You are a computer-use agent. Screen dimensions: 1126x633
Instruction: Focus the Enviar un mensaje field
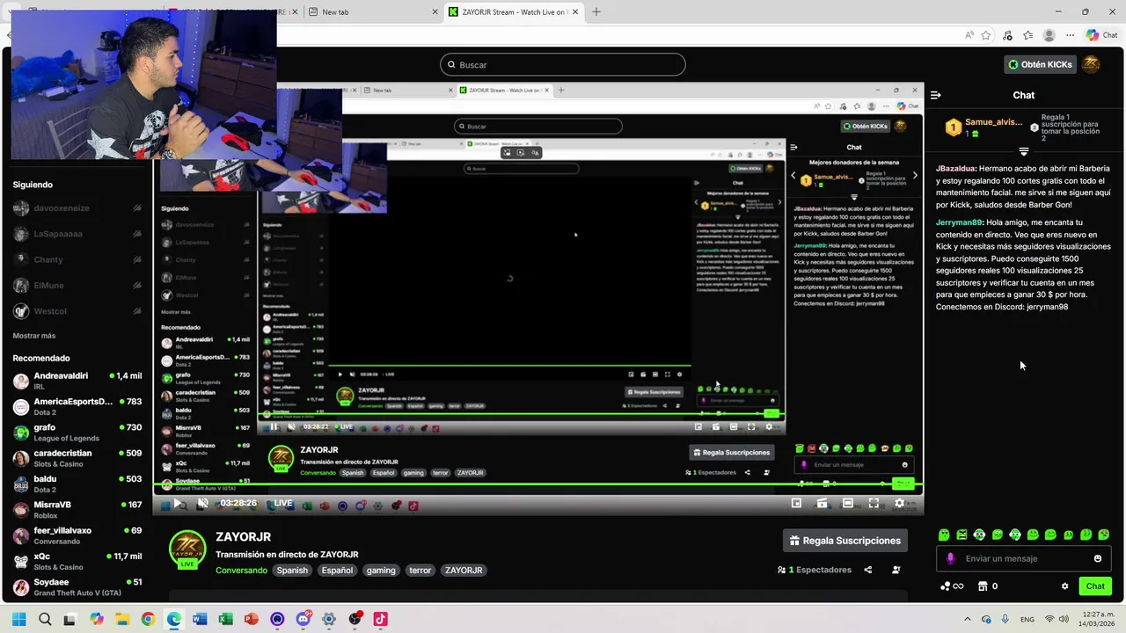[1024, 558]
